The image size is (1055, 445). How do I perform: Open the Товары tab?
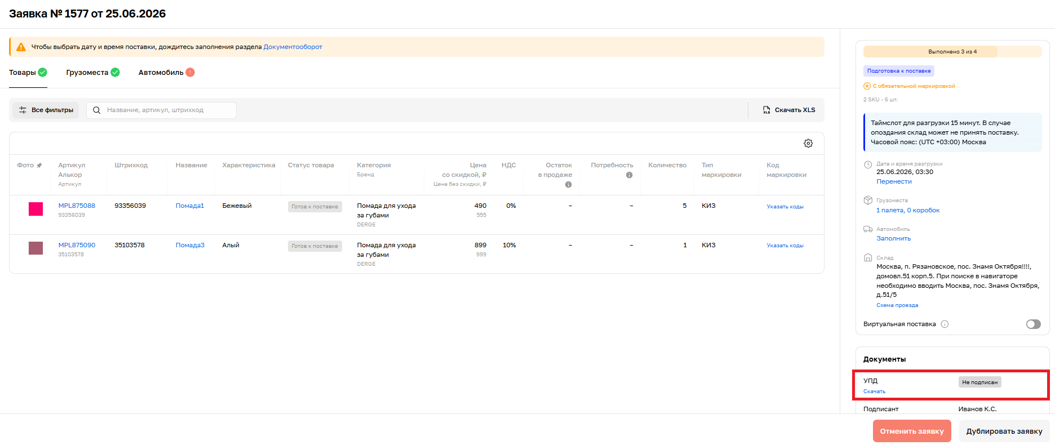tap(28, 72)
